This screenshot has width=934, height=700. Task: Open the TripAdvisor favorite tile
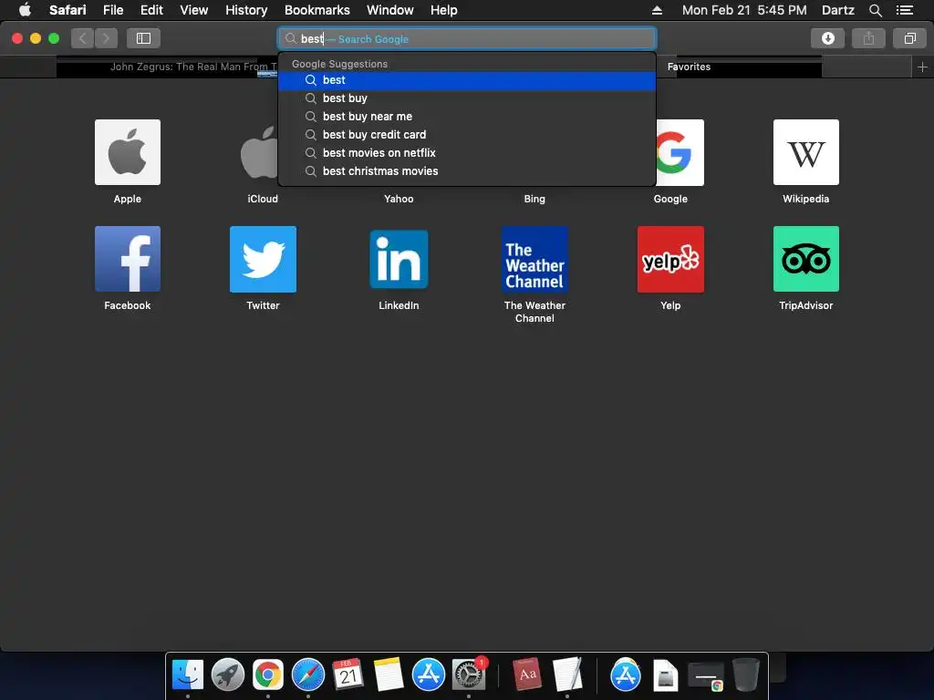pyautogui.click(x=806, y=259)
